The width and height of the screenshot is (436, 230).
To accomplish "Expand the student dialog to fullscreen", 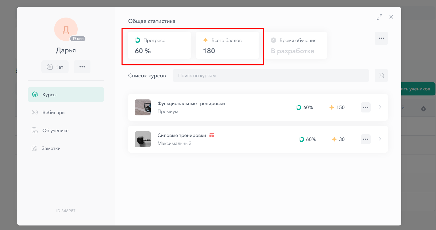I will (x=379, y=17).
